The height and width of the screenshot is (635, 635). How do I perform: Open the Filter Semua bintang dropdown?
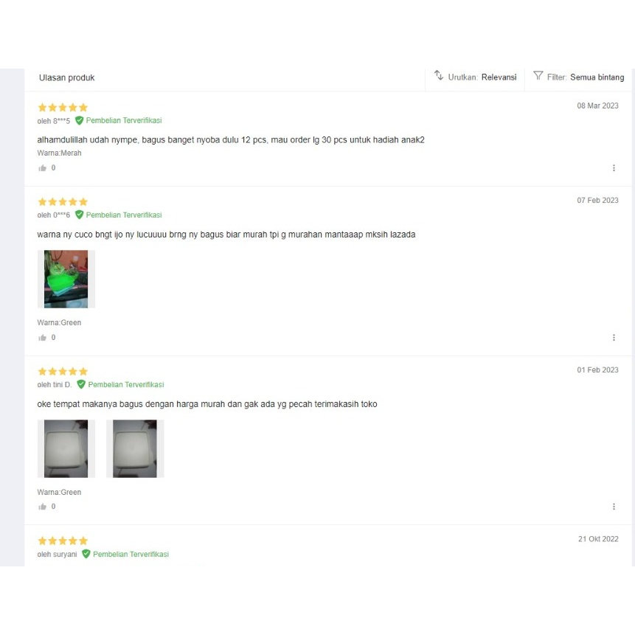point(579,77)
